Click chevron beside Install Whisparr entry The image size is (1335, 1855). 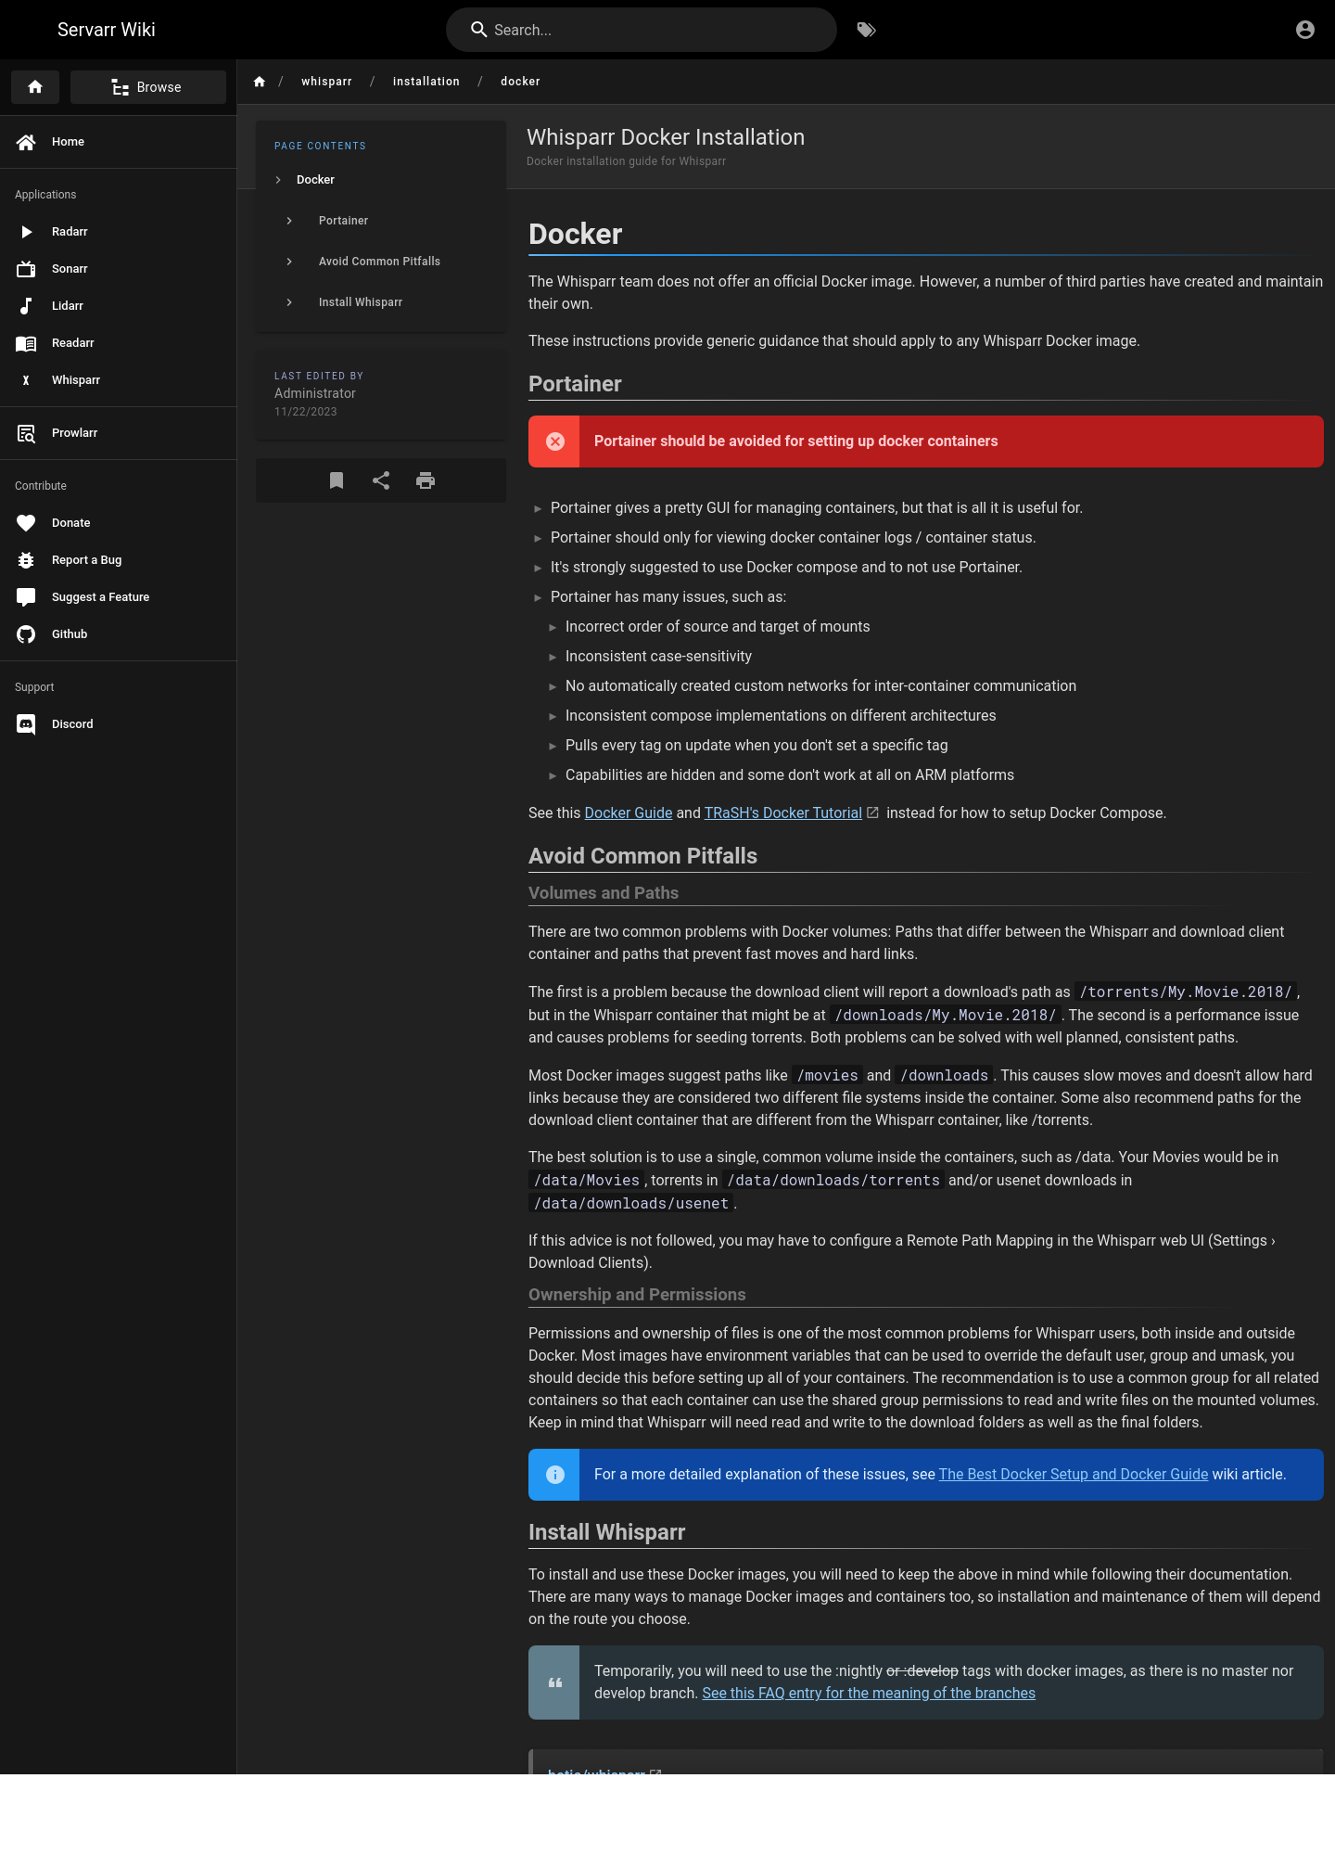(x=289, y=302)
